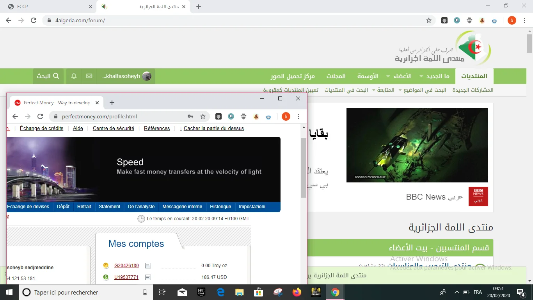Open the Dépôt menu in Perfect Money
533x300 pixels.
pos(63,207)
